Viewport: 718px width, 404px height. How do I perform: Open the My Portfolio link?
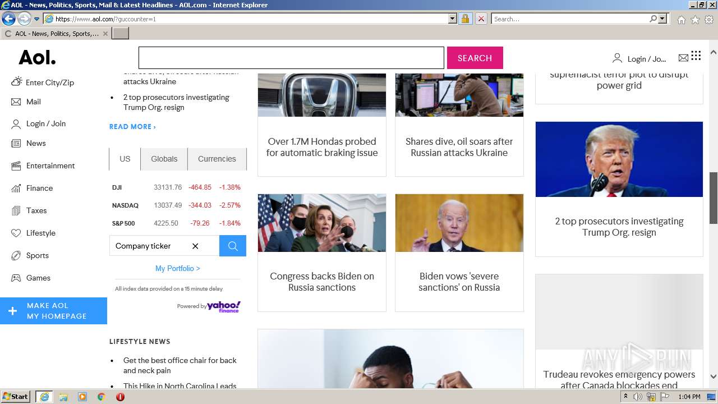point(178,268)
